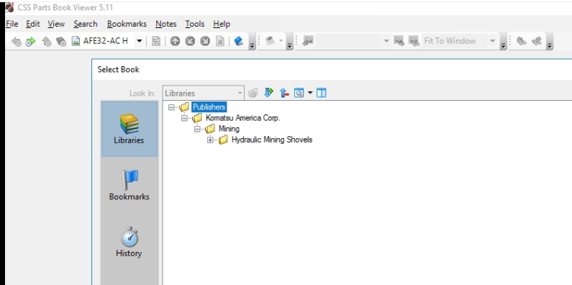Open the Tools menu

(195, 24)
